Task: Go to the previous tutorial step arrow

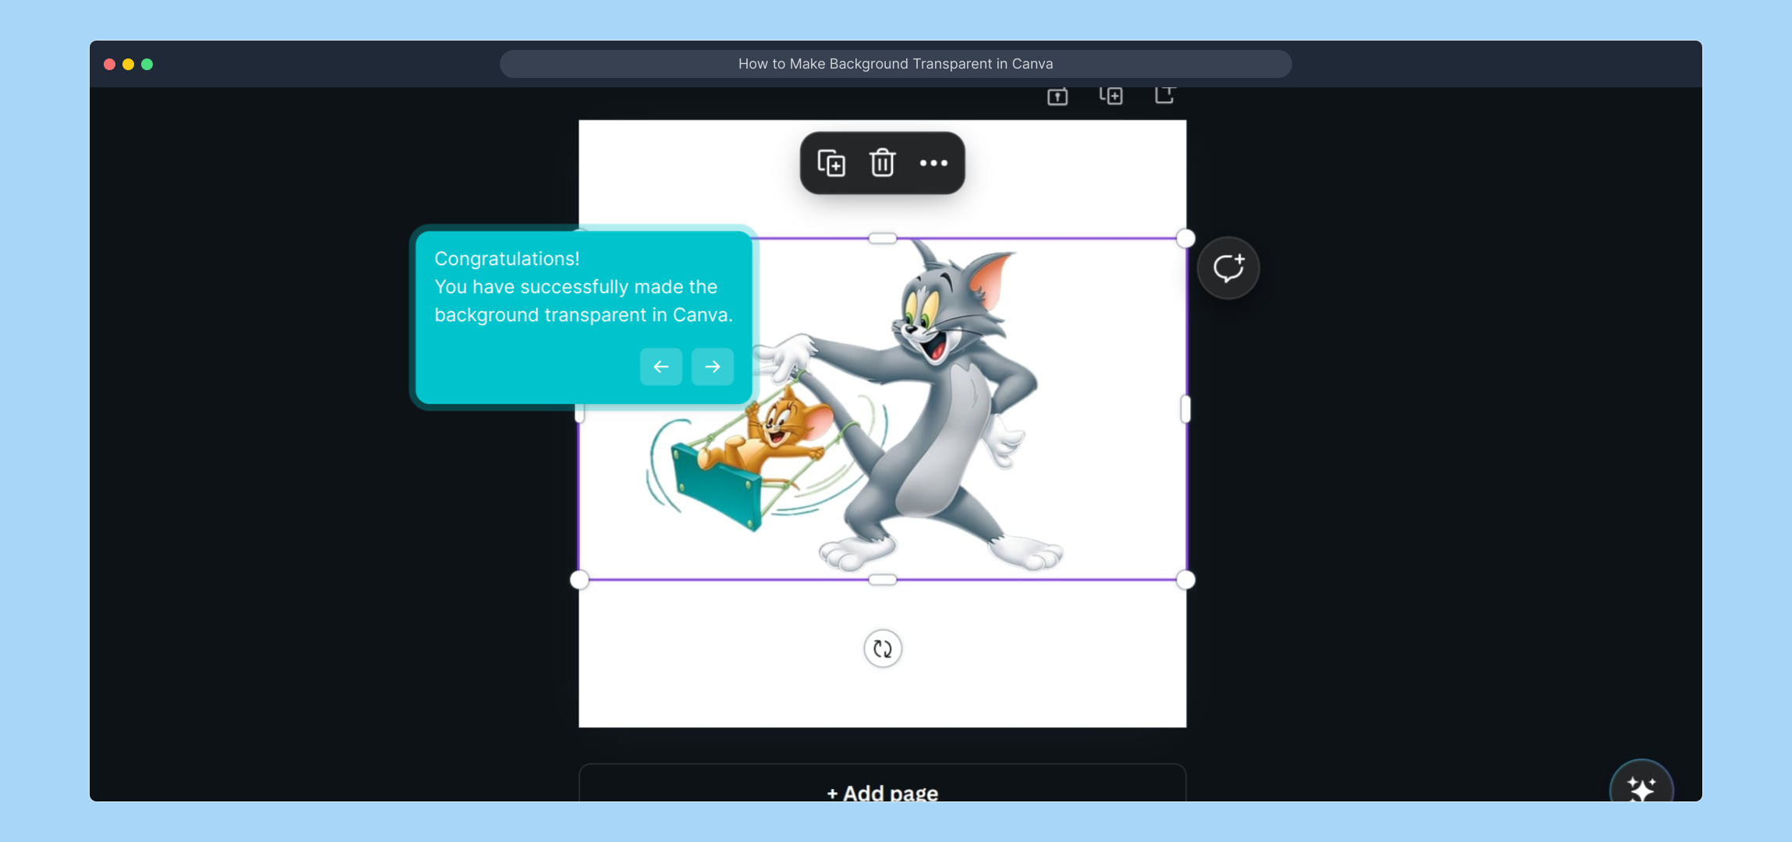Action: tap(661, 366)
